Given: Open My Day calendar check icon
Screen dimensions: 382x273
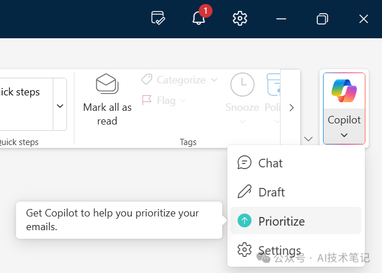Looking at the screenshot, I should (158, 18).
